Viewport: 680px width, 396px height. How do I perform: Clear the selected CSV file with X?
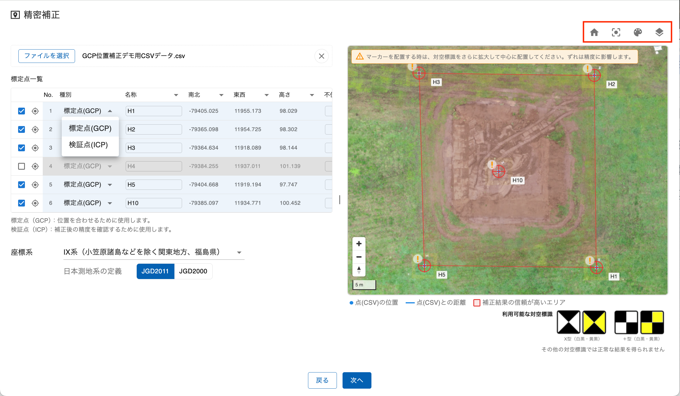click(321, 56)
